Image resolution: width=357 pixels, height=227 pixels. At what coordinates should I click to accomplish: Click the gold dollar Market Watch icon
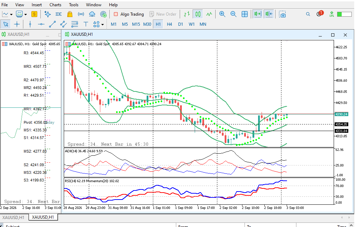coord(34,14)
